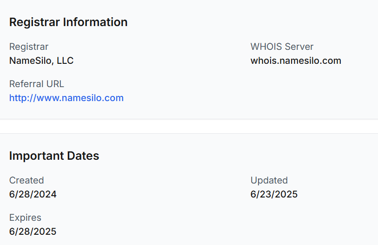The height and width of the screenshot is (245, 378).
Task: Click the word Dates in the second heading
Action: [x=83, y=156]
